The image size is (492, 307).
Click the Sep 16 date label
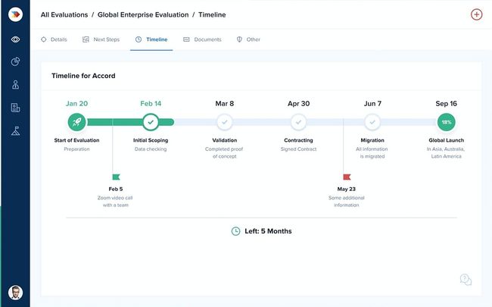pos(446,103)
